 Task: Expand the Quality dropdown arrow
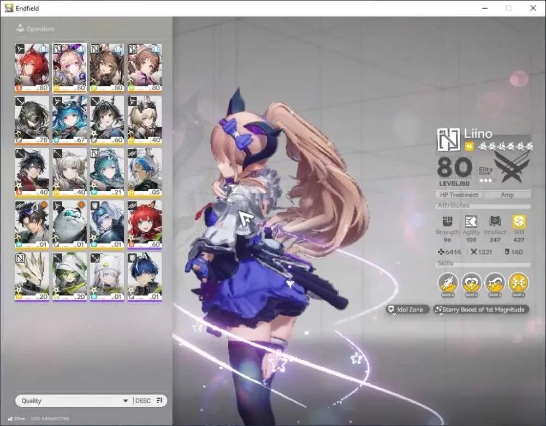tap(126, 401)
